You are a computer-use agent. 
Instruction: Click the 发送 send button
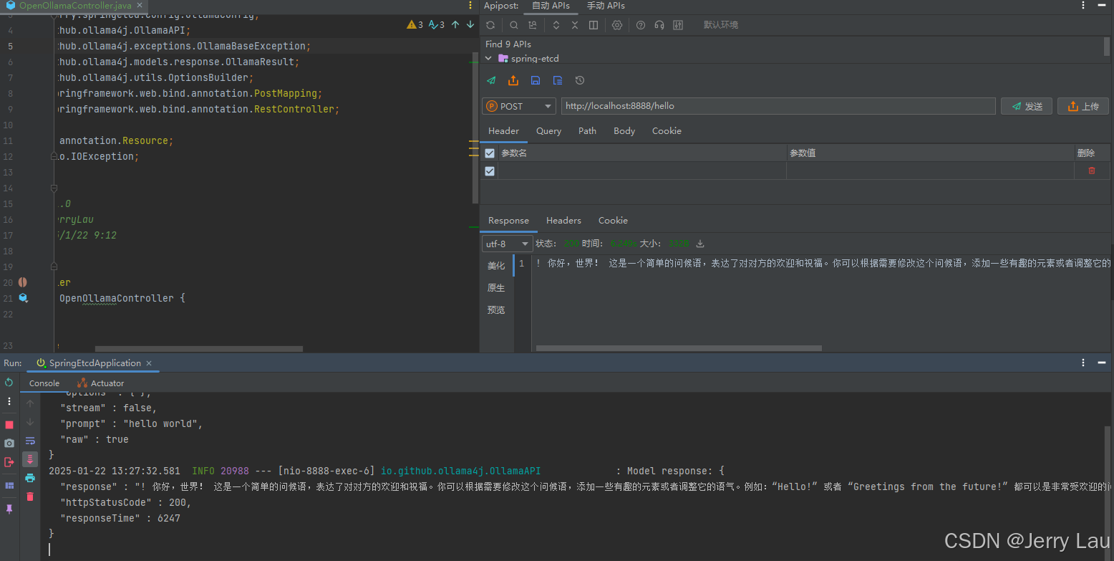[1027, 106]
